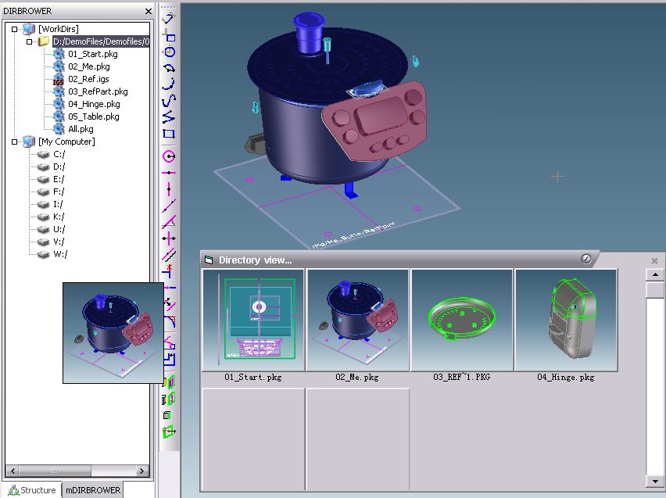The image size is (666, 498).
Task: Select the second green machining tool
Action: [x=169, y=399]
